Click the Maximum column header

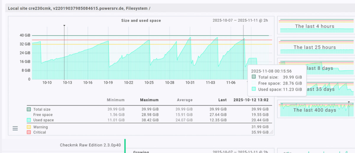pos(149,100)
